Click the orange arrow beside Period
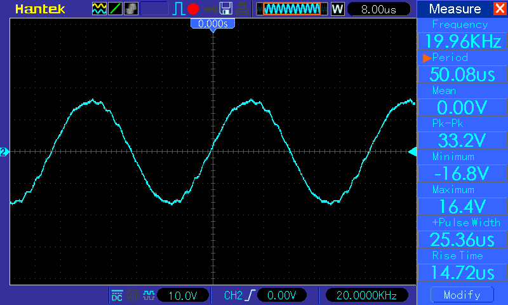The height and width of the screenshot is (305, 508). [427, 58]
